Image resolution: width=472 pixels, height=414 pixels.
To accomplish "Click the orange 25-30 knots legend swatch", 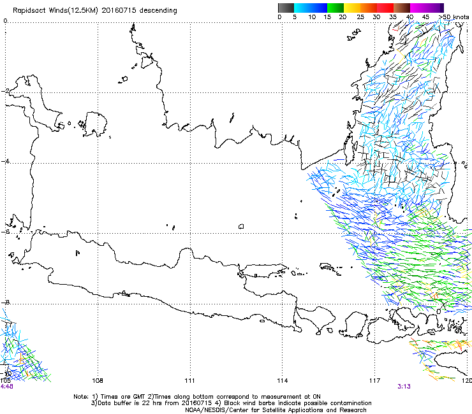I will [x=369, y=8].
